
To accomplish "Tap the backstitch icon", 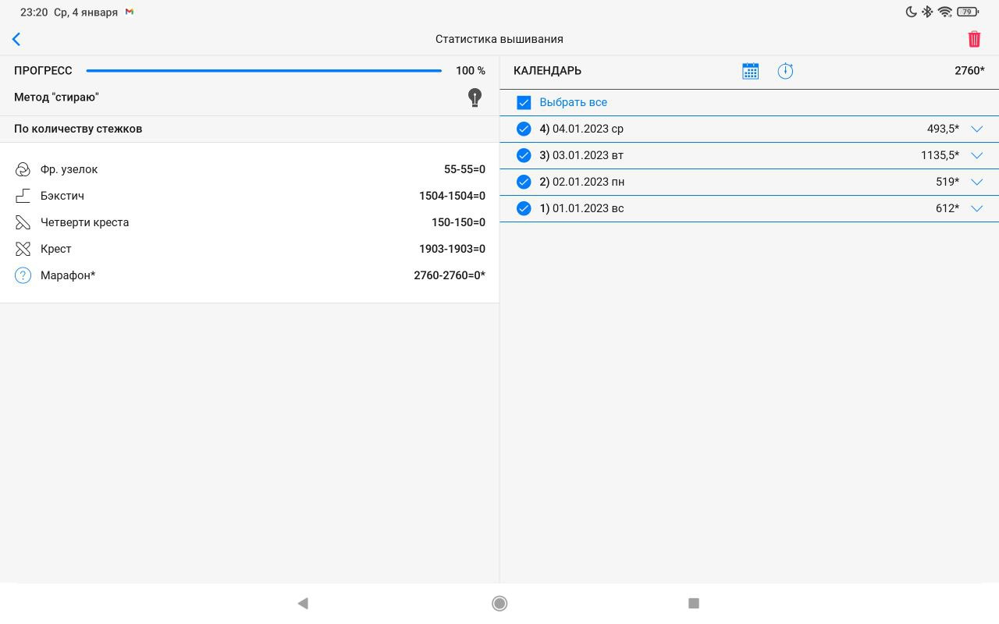I will (23, 196).
